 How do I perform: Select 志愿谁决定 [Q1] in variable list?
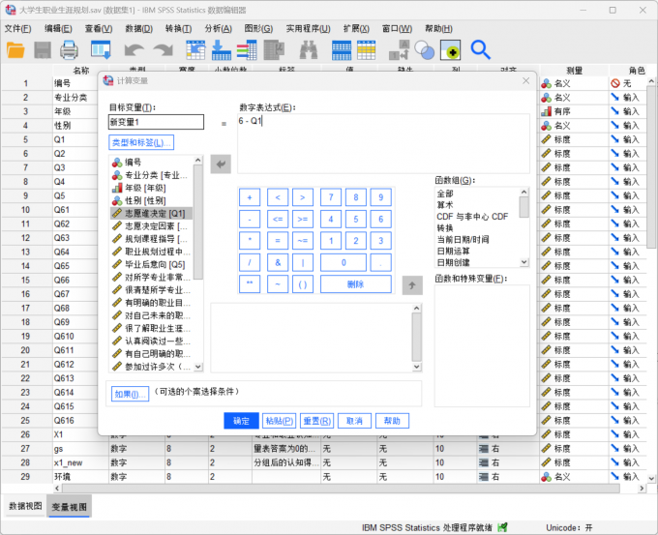point(152,214)
